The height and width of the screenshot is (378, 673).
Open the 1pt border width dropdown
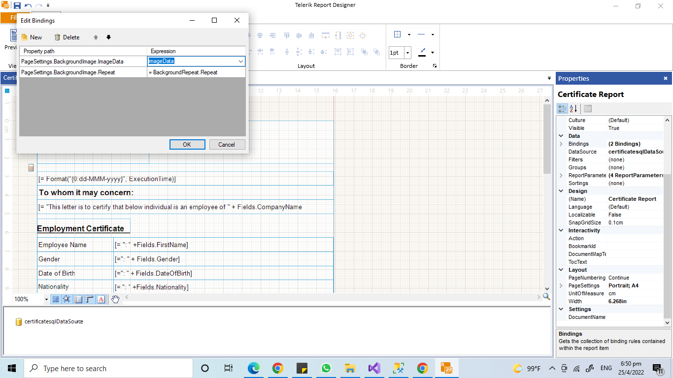[407, 53]
